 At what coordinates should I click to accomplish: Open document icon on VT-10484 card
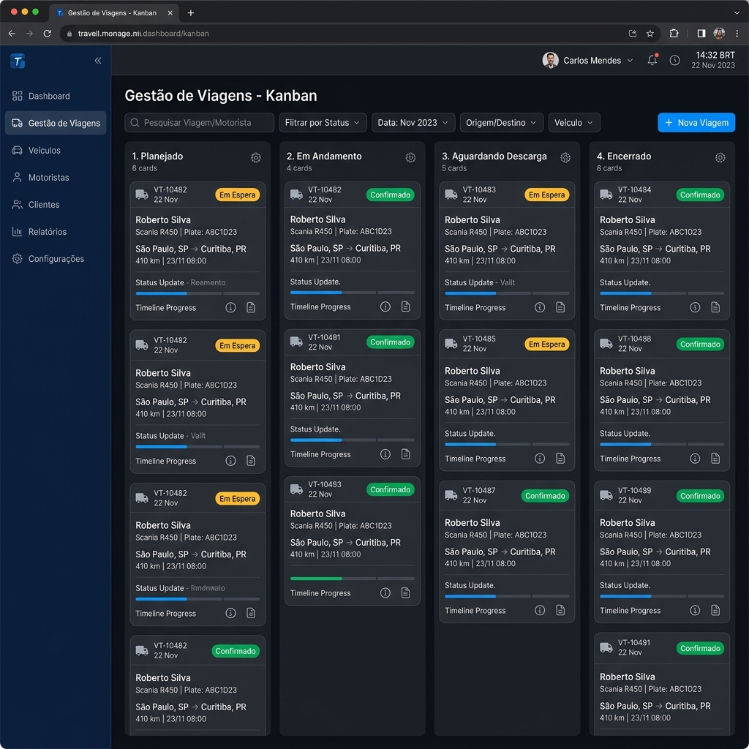pyautogui.click(x=715, y=307)
